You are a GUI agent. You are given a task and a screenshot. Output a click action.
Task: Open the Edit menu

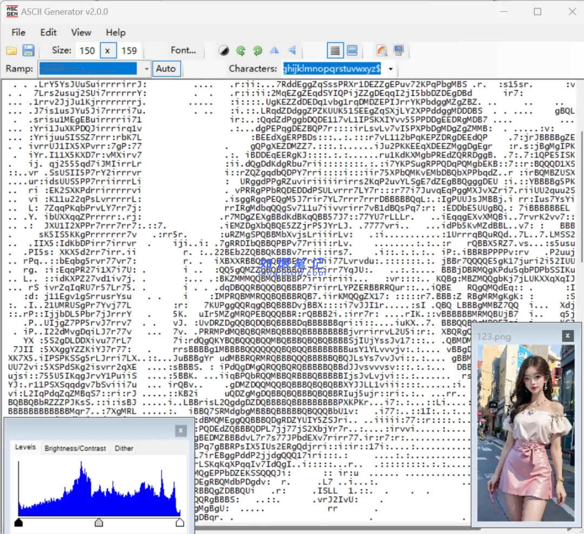(x=48, y=32)
